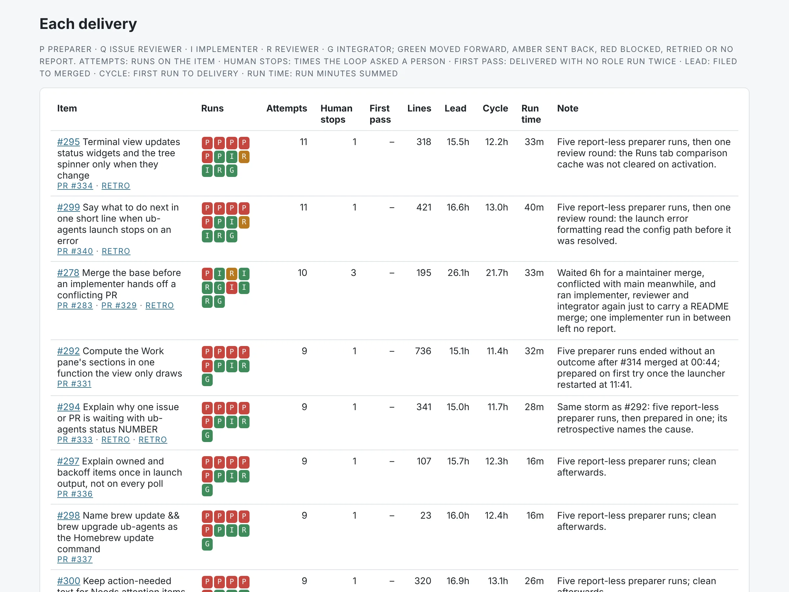Click the amber R badge in the #278 runs
This screenshot has width=789, height=592.
(x=232, y=274)
